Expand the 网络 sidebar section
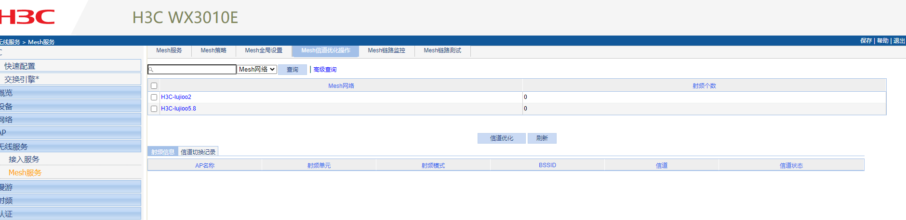This screenshot has width=906, height=220. (x=70, y=120)
